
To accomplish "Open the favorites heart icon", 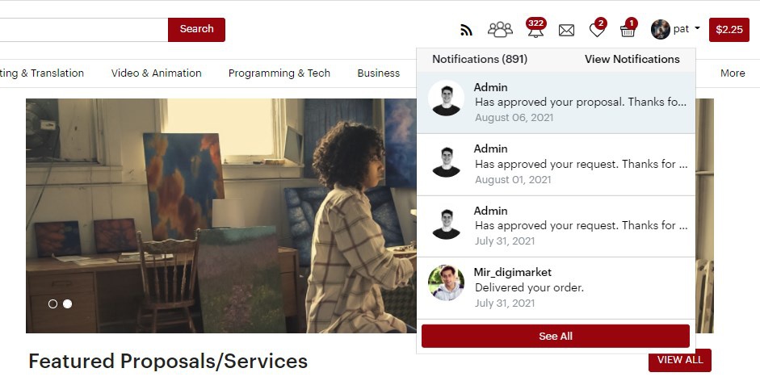I will [597, 31].
